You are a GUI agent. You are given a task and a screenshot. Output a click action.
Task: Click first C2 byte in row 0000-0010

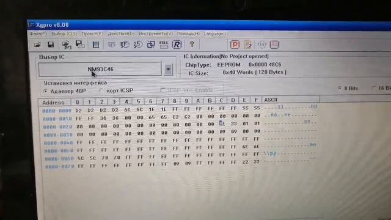click(x=175, y=117)
